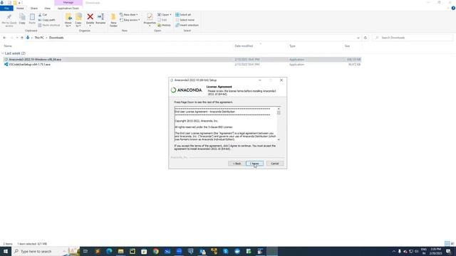Cancel the Anaconda installation
Viewport: 456px width, 256px height.
[274, 164]
